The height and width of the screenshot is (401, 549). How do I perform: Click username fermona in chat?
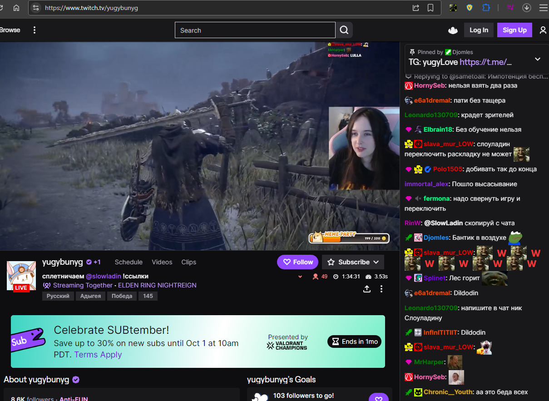(437, 198)
